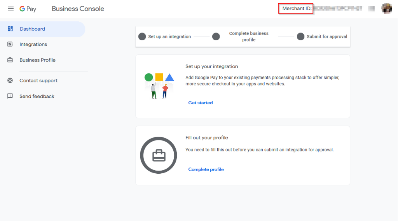
Task: Click the Set up an integration step circle
Action: coord(142,36)
